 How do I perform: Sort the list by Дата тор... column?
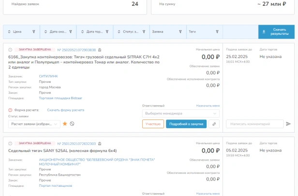(82, 32)
